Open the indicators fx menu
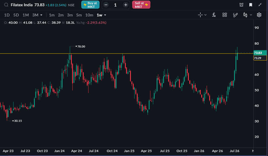The width and height of the screenshot is (268, 156). (x=214, y=15)
